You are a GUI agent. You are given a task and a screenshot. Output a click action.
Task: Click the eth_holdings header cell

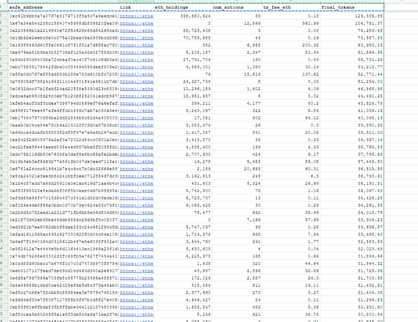click(182, 7)
